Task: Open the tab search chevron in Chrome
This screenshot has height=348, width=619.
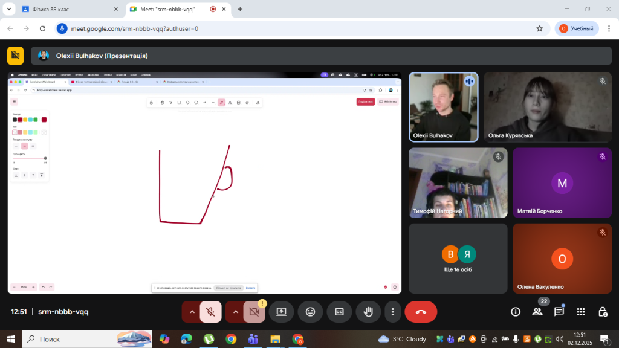Action: (x=8, y=9)
